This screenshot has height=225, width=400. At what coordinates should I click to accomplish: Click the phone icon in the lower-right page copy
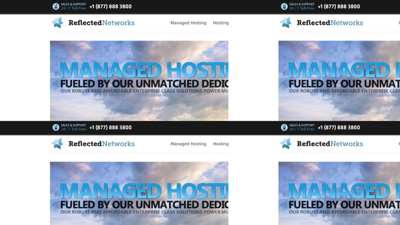284,127
